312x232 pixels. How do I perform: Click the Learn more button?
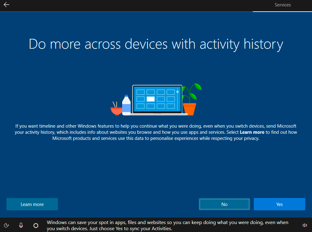(x=32, y=204)
